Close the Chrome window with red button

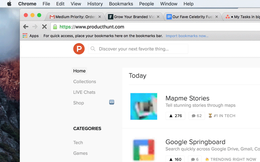26,15
